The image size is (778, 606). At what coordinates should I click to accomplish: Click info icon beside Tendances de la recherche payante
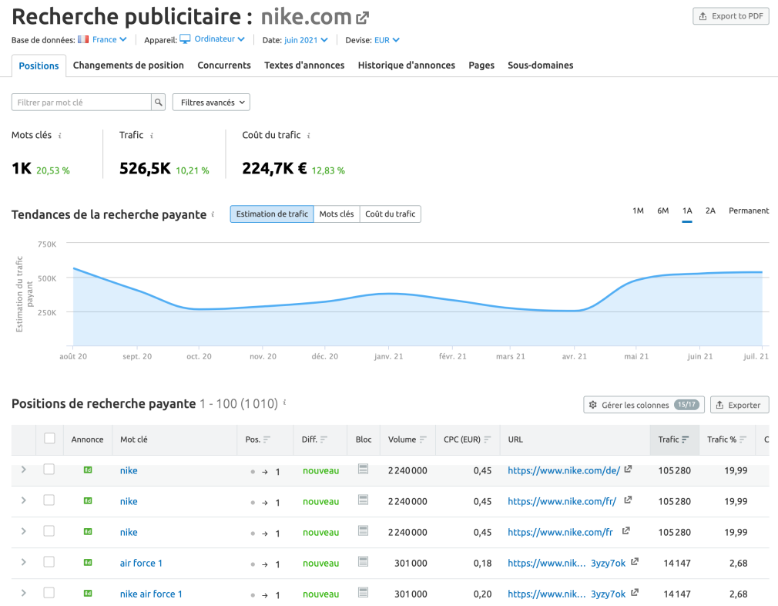tap(213, 214)
